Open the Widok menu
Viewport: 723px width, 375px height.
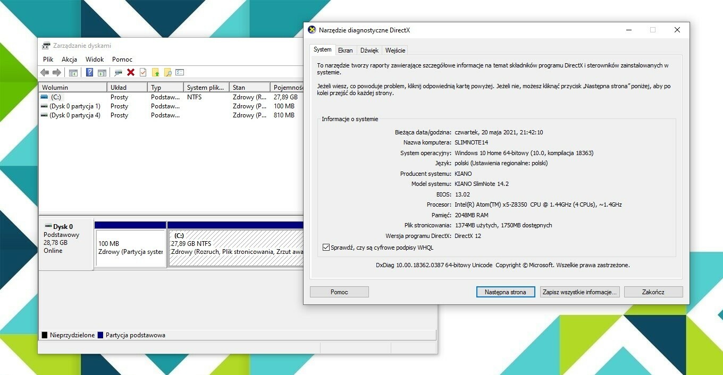tap(95, 59)
